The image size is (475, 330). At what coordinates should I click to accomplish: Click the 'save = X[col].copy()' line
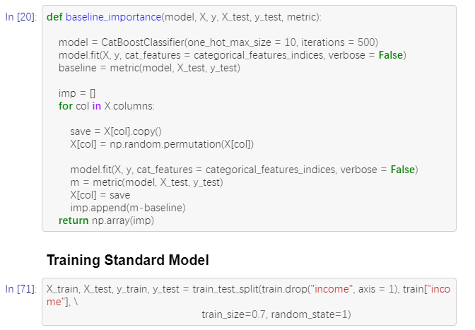point(116,131)
